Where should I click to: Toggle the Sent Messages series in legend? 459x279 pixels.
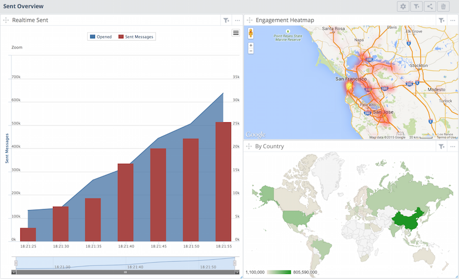136,37
